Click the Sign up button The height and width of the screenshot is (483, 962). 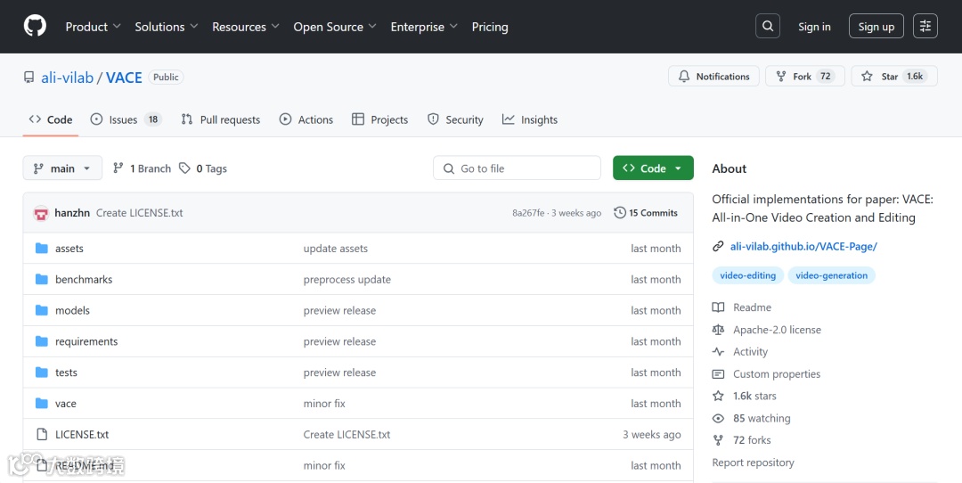click(876, 27)
